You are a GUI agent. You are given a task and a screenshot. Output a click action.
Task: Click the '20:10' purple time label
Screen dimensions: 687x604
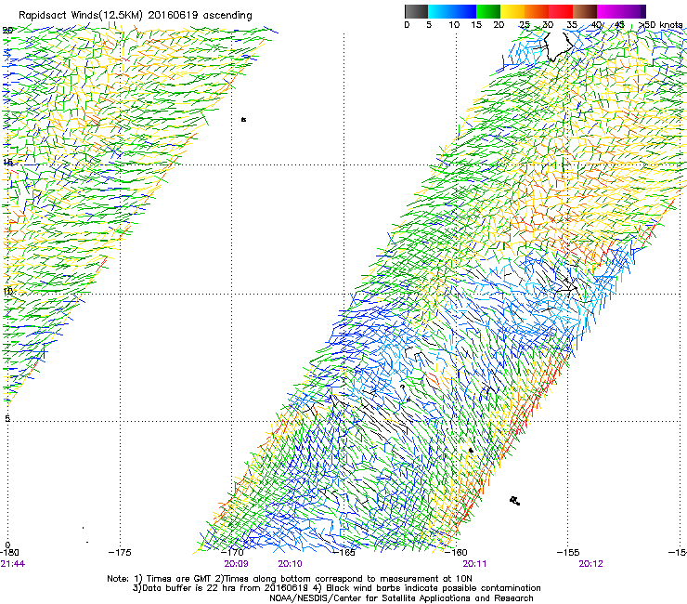pos(290,564)
